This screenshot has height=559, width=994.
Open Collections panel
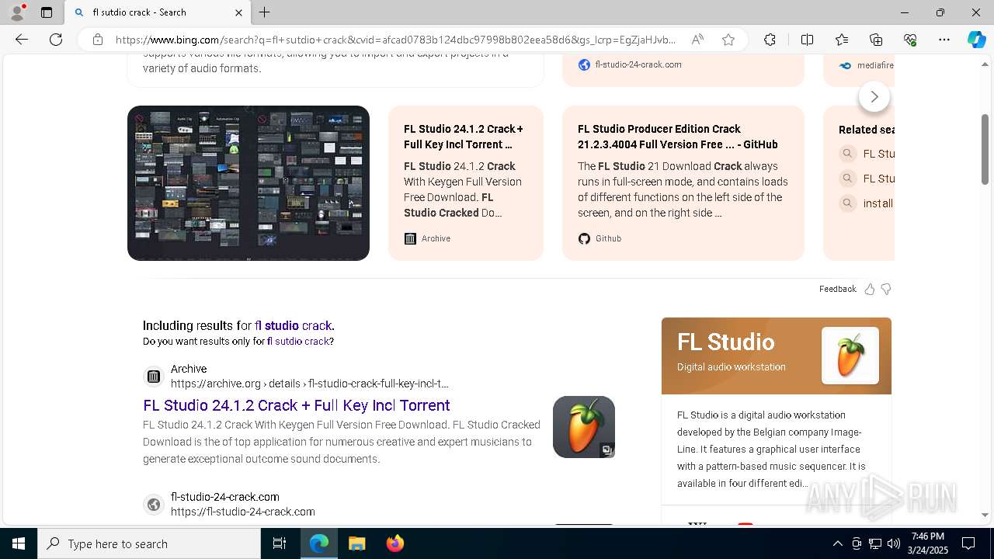(876, 40)
